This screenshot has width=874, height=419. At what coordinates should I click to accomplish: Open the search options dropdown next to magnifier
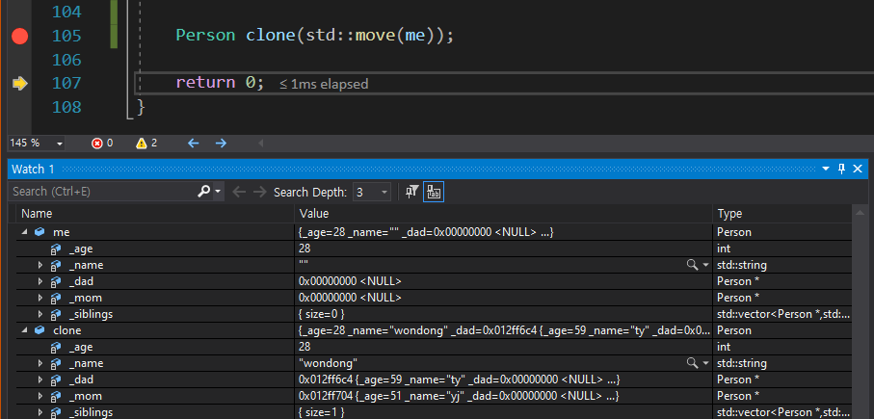coord(218,192)
